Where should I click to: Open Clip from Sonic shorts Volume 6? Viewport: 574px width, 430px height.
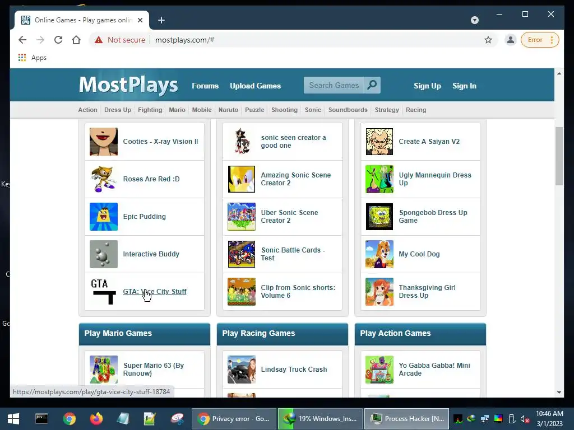[298, 291]
